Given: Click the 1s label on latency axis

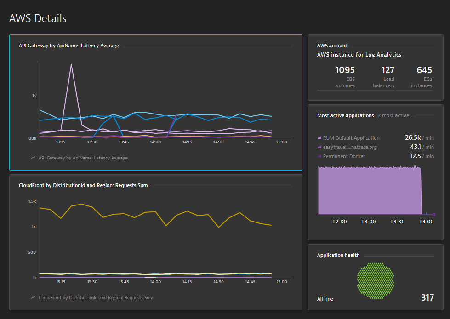Looking at the screenshot, I should coord(34,96).
